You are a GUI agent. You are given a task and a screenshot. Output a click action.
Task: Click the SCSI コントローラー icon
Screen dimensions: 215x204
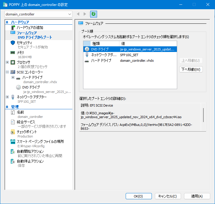point(13,72)
